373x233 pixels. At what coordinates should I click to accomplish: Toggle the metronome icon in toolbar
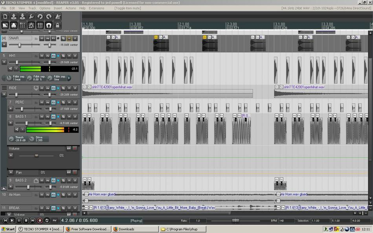pos(57,17)
